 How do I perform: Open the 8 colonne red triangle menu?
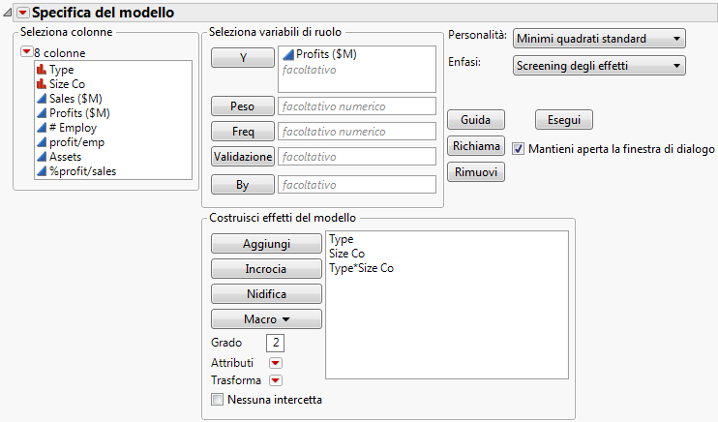[26, 52]
